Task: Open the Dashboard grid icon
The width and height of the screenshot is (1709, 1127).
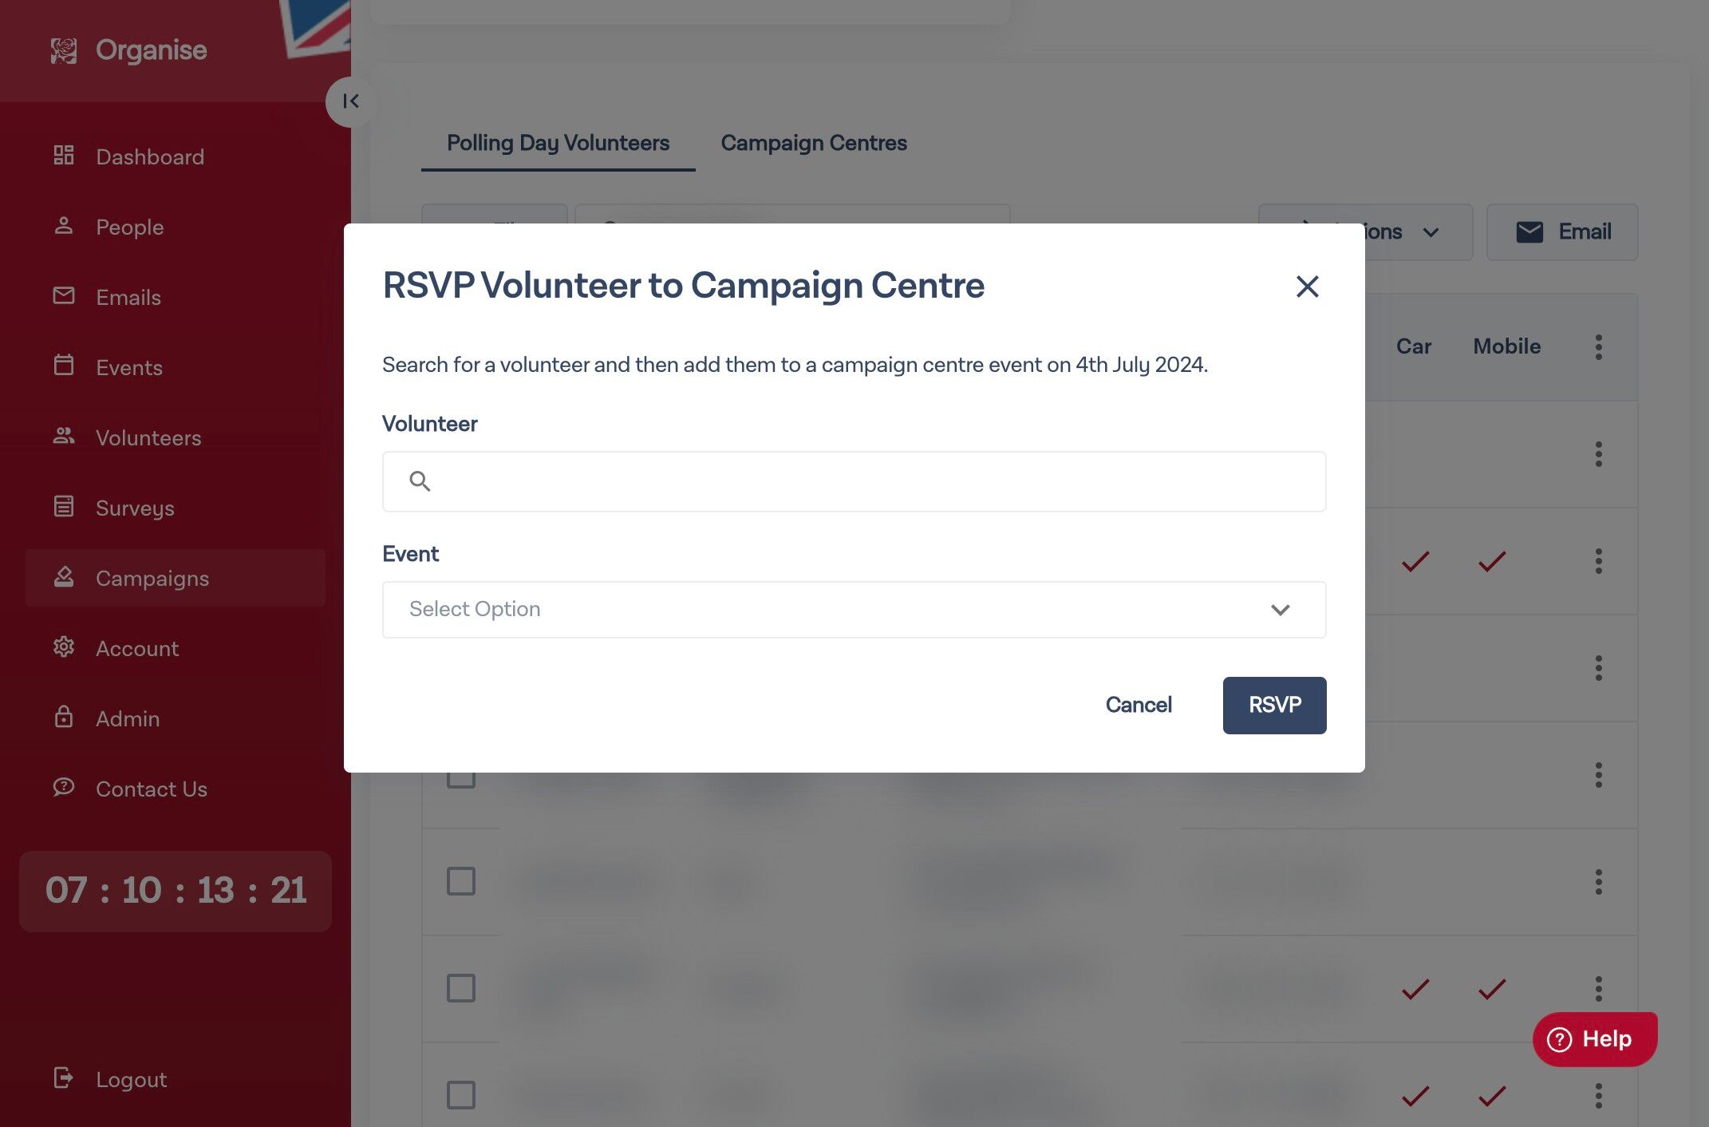Action: pyautogui.click(x=64, y=156)
